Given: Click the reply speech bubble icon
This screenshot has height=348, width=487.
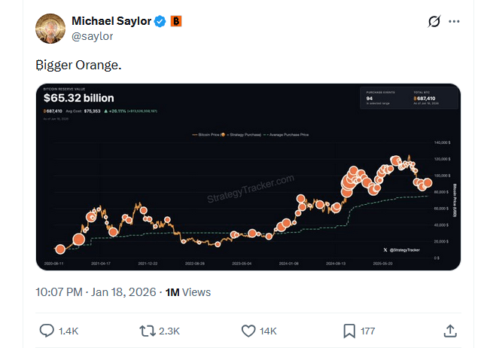Looking at the screenshot, I should [47, 331].
